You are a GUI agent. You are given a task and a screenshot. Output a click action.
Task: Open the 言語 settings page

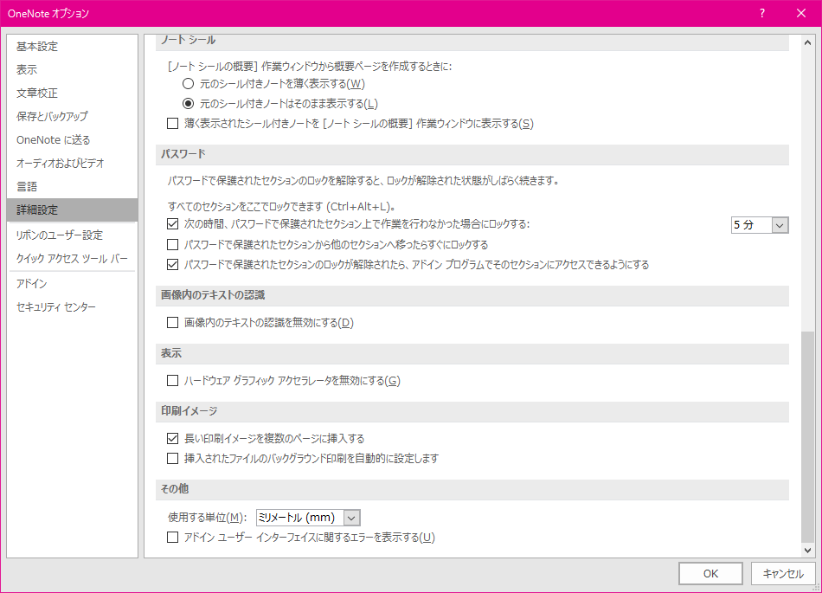[x=73, y=187]
